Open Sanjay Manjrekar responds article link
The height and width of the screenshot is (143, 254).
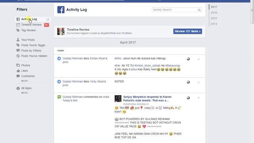point(147,99)
